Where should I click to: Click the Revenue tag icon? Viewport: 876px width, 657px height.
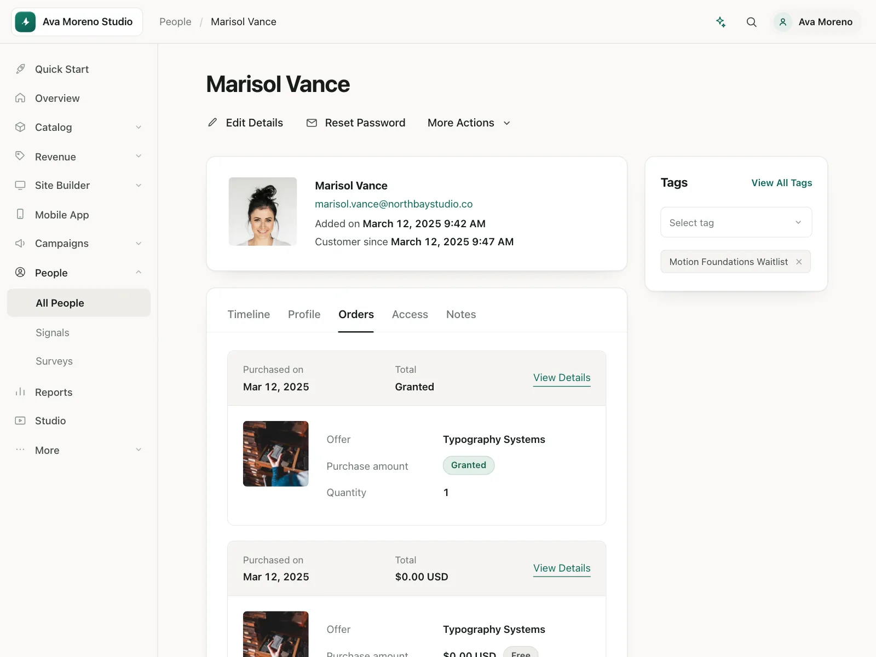click(x=20, y=156)
